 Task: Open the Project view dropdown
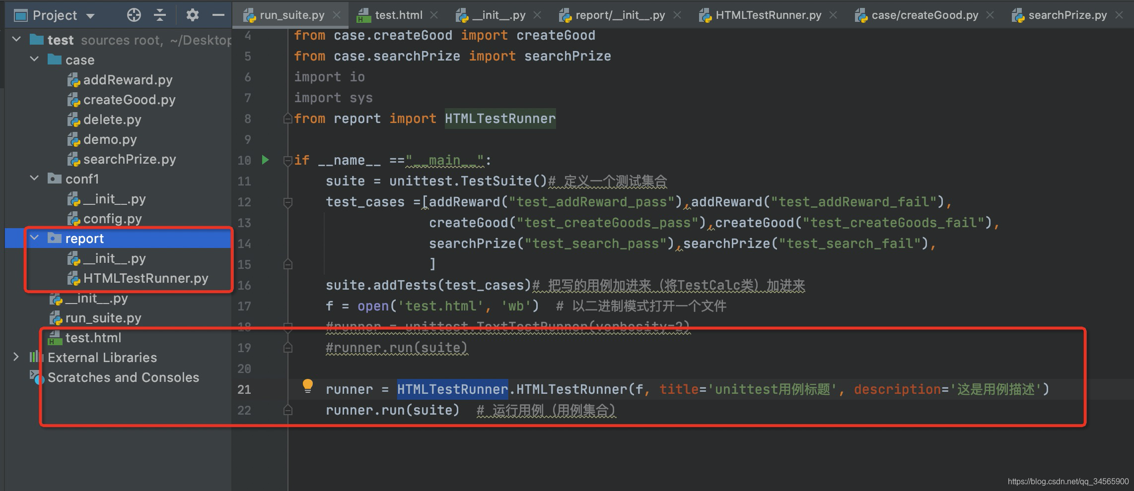coord(90,16)
